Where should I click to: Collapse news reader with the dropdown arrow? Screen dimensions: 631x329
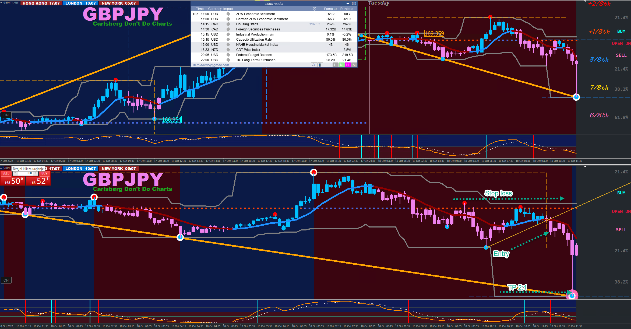point(348,4)
